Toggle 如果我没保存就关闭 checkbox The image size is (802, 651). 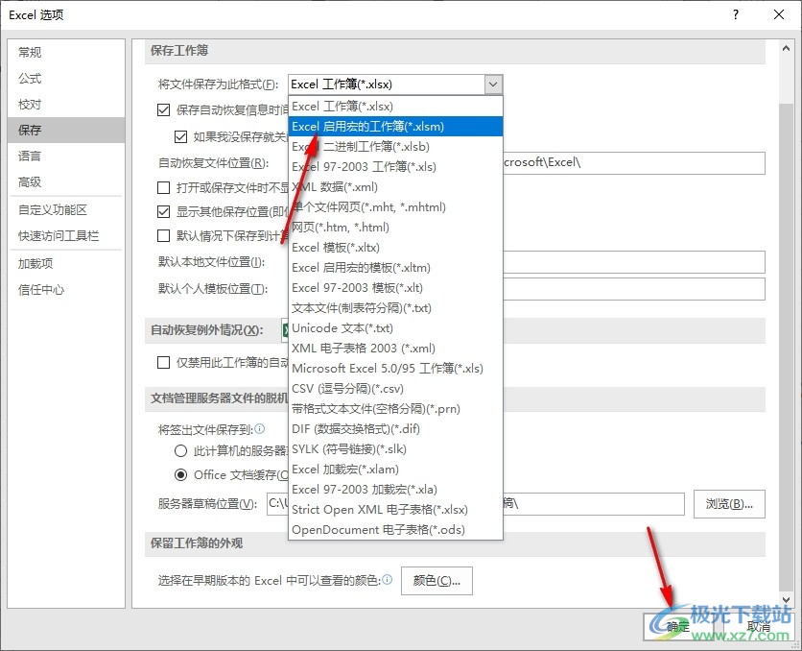[x=180, y=136]
